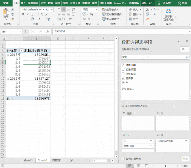The height and width of the screenshot is (168, 191).
Task: Click the 更多表格... link
Action: point(128,89)
